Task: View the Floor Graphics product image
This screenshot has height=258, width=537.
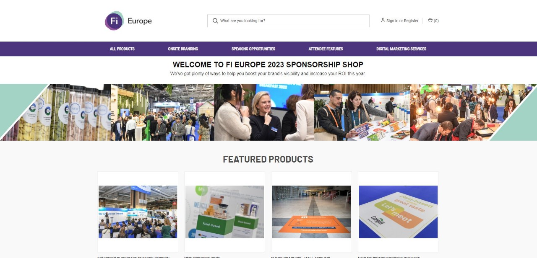Action: [311, 212]
